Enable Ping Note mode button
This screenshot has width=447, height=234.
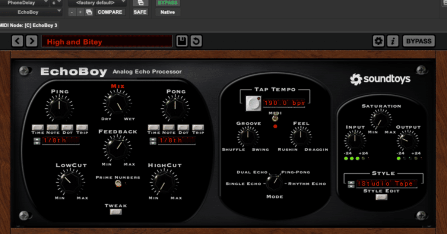click(53, 128)
